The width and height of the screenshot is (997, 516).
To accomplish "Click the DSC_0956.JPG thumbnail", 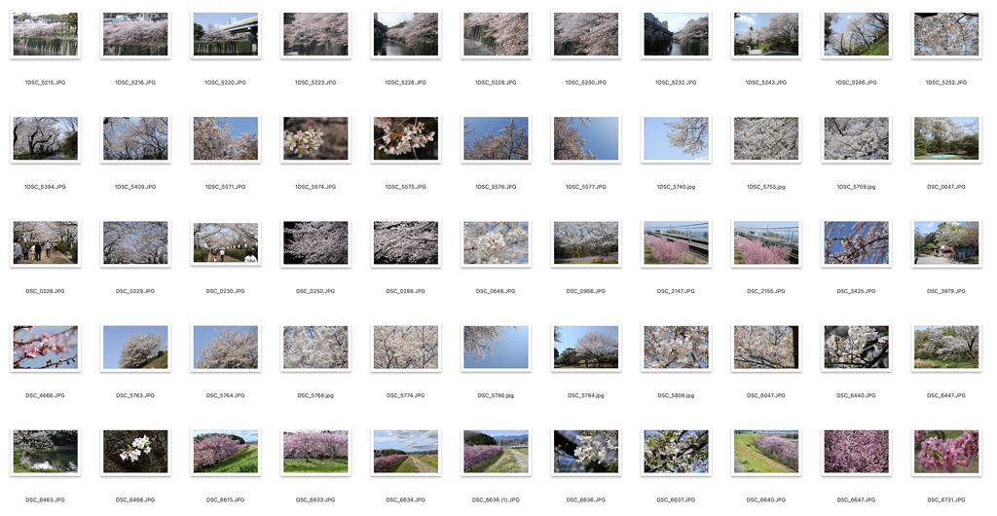I will pyautogui.click(x=586, y=242).
